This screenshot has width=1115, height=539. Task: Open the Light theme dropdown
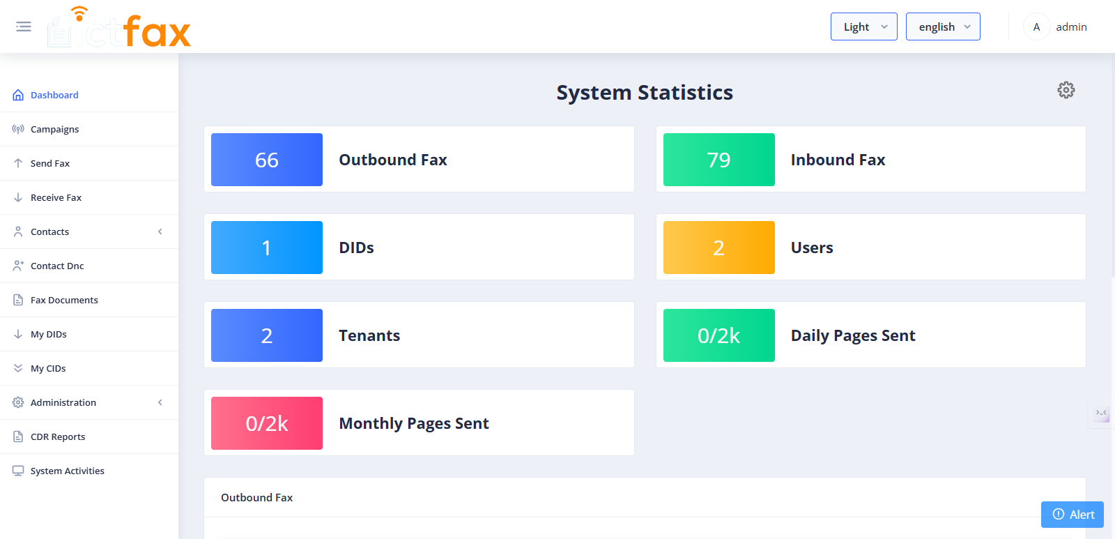(863, 26)
